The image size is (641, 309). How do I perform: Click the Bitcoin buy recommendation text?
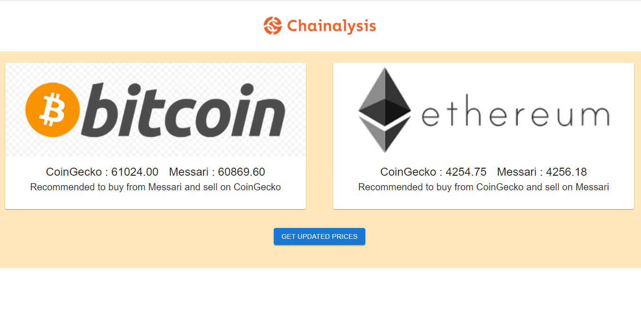tap(156, 187)
